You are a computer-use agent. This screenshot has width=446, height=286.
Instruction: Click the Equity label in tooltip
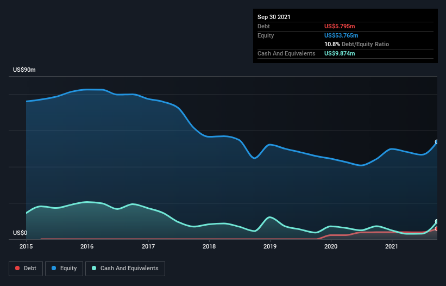266,35
